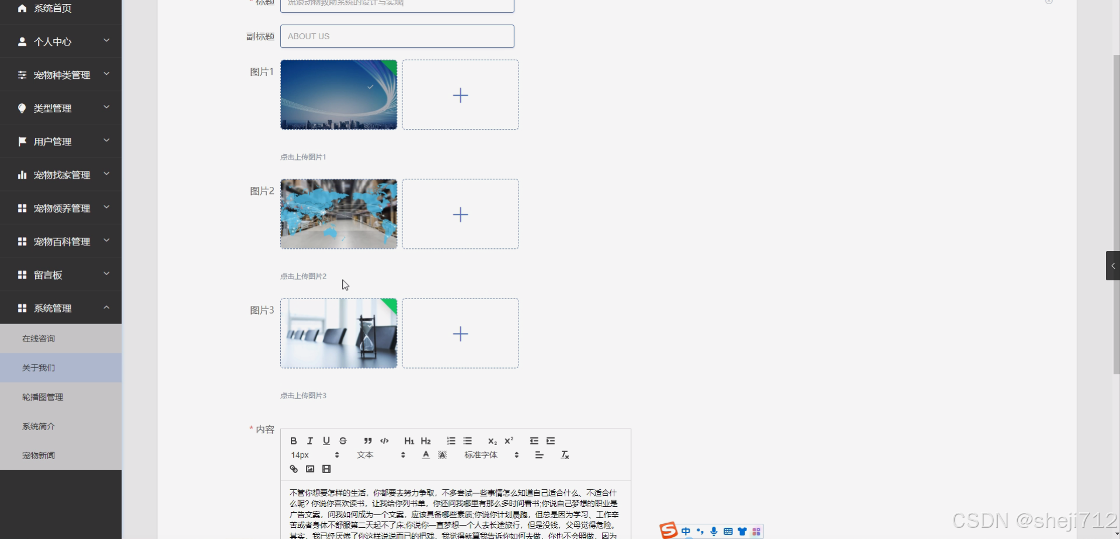The width and height of the screenshot is (1120, 539).
Task: Toggle italic formatting in the editor
Action: point(310,441)
